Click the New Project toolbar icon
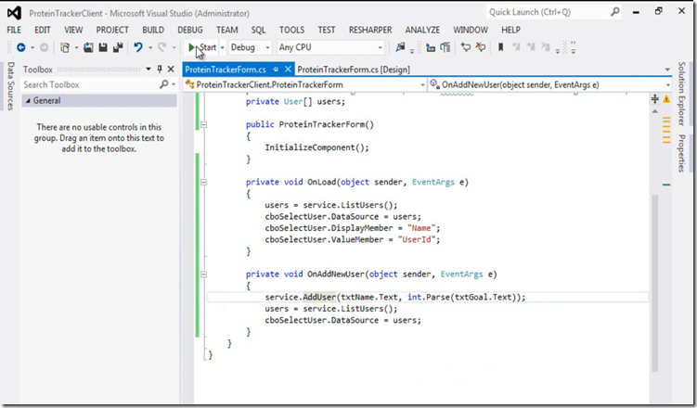The height and width of the screenshot is (408, 697). (x=65, y=47)
